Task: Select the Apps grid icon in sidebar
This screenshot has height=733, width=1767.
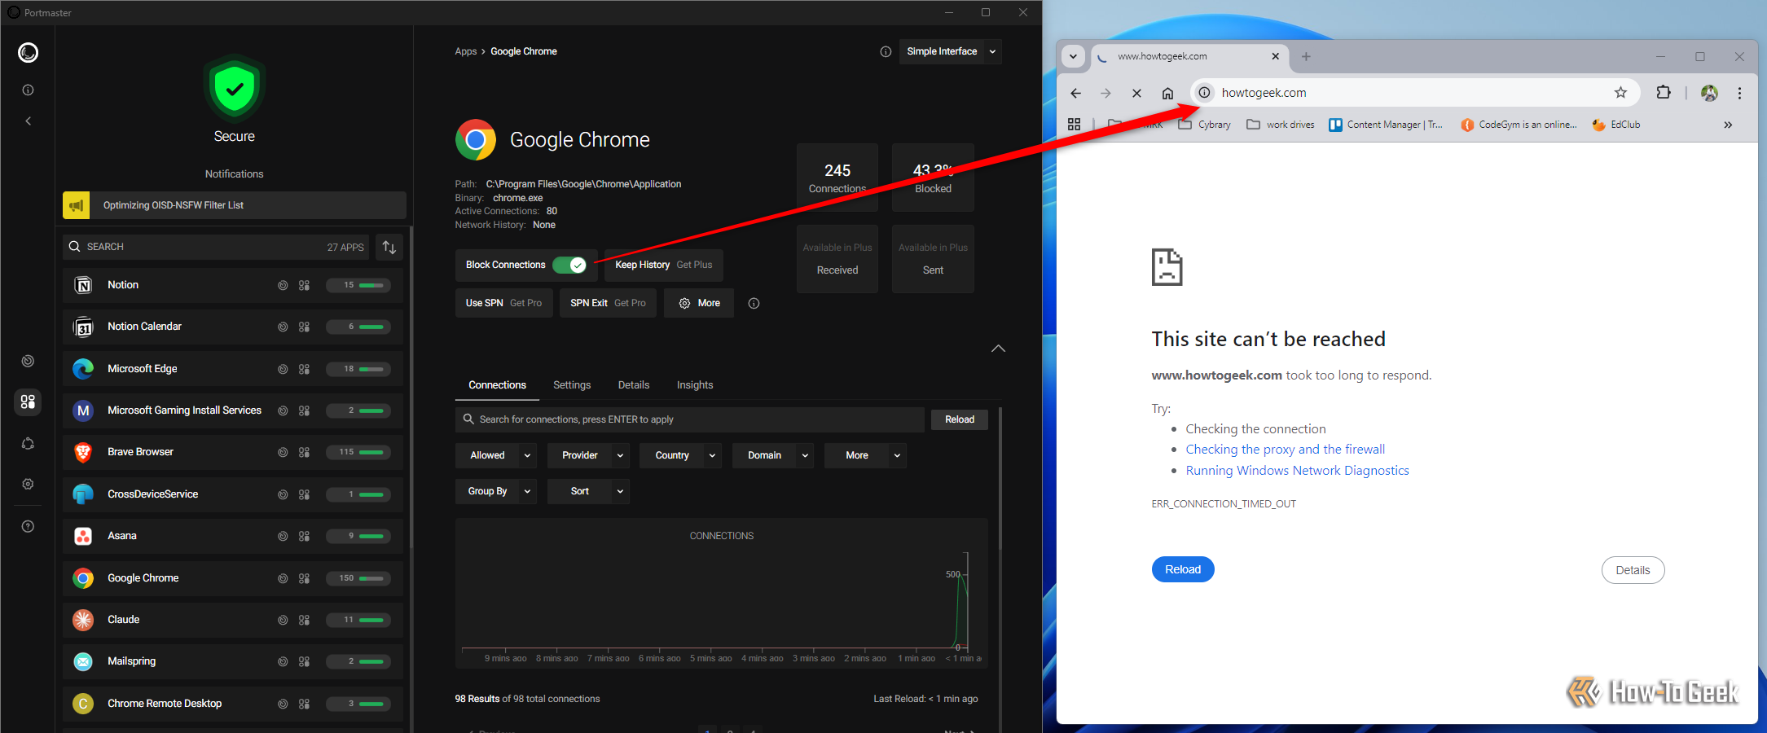Action: pos(28,402)
